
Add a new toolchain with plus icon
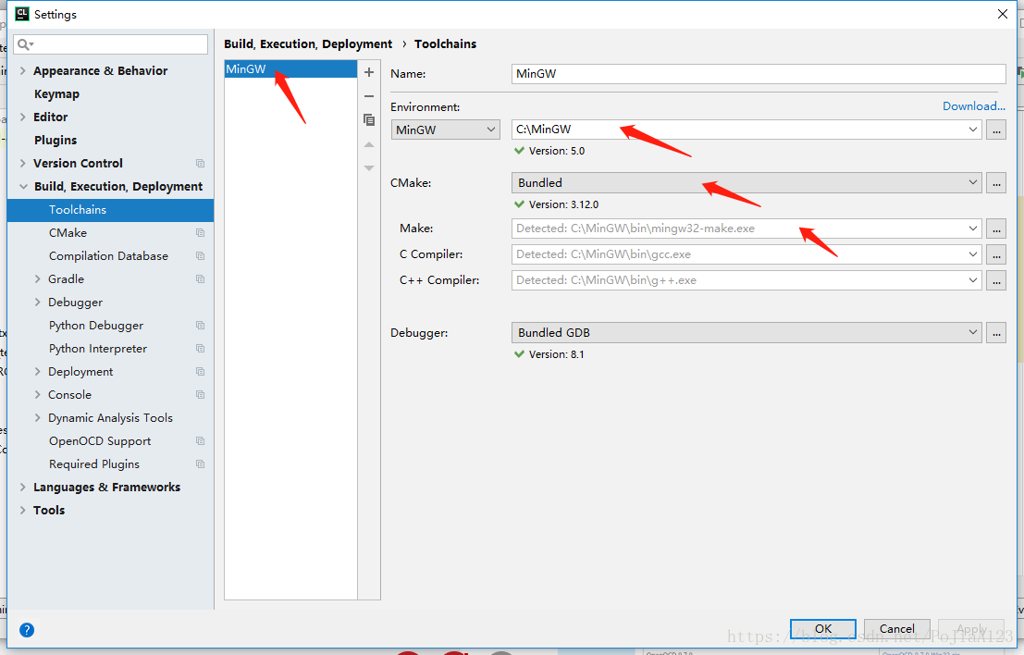tap(369, 72)
